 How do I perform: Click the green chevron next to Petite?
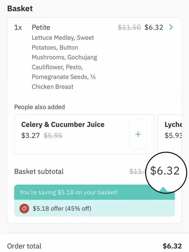point(171,27)
